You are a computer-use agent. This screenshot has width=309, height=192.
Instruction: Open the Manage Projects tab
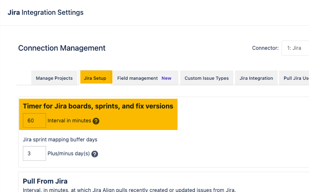[54, 78]
